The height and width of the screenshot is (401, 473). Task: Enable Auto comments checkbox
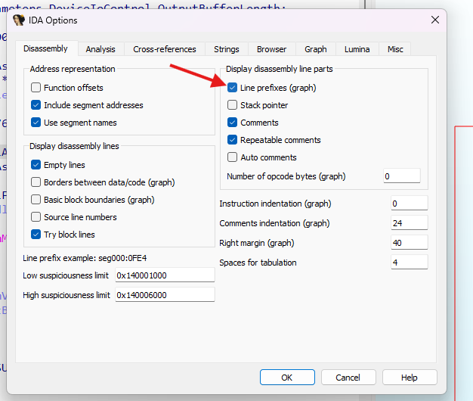(232, 157)
